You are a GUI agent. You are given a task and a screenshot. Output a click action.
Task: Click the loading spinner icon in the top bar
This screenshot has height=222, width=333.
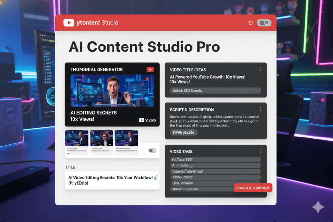click(x=250, y=23)
